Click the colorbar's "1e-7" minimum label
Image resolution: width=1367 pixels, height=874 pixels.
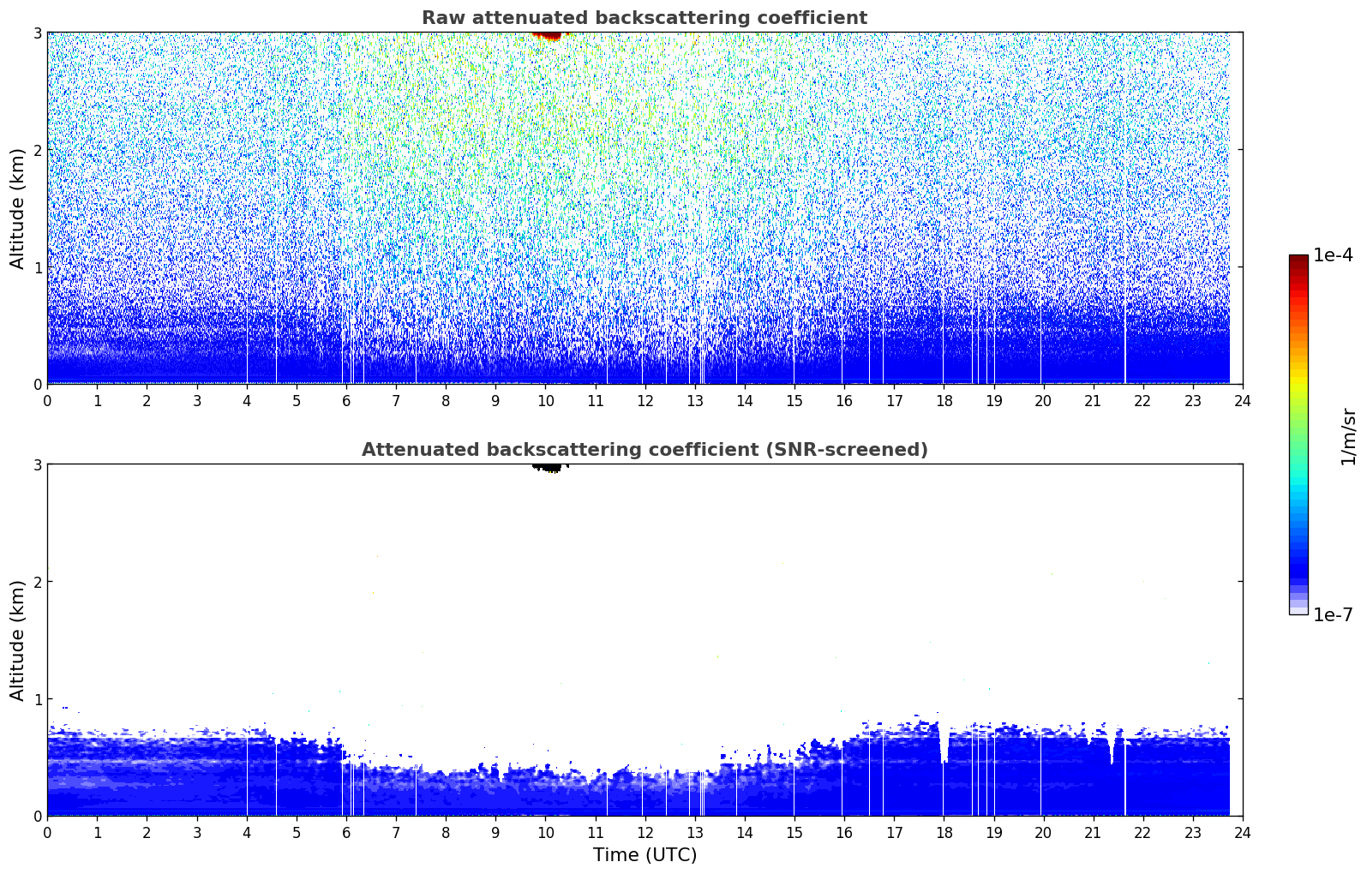pos(1333,615)
